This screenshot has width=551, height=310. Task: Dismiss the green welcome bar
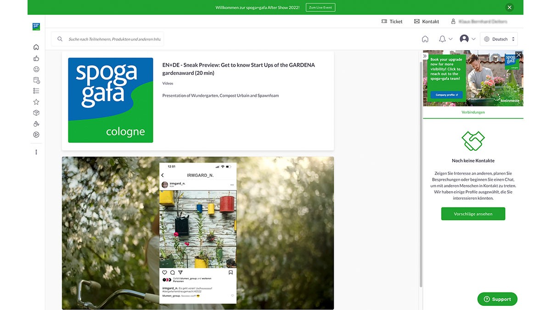coord(509,7)
